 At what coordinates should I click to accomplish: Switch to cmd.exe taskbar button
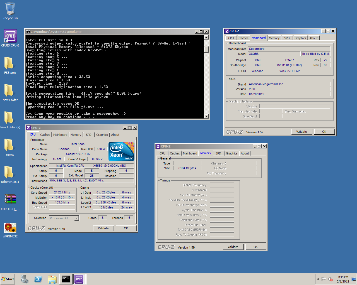(66, 279)
